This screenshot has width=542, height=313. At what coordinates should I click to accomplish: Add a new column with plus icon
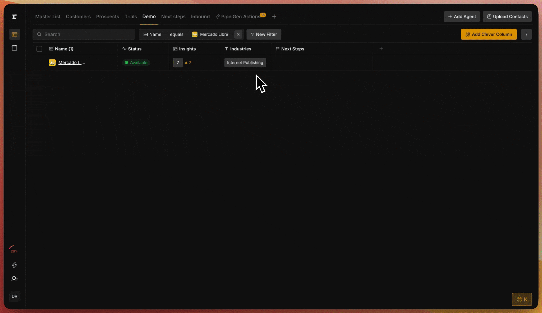coord(381,49)
